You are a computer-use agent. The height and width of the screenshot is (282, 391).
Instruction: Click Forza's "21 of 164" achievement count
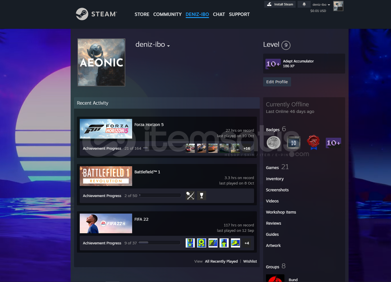(133, 148)
